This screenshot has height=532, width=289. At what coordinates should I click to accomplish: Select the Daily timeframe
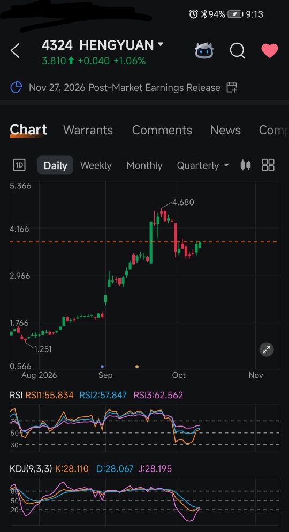tap(55, 165)
